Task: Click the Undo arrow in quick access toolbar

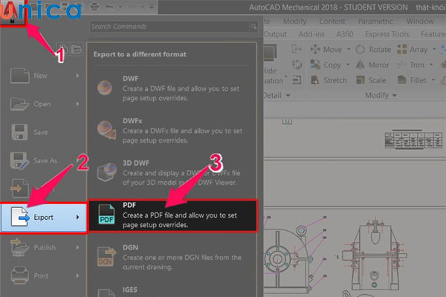Action: coord(109,7)
